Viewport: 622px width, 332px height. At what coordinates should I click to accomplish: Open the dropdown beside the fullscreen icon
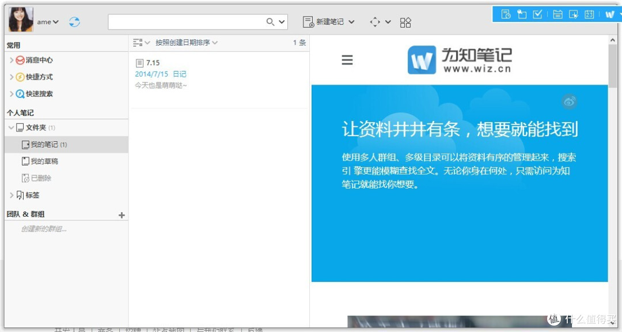pyautogui.click(x=388, y=22)
